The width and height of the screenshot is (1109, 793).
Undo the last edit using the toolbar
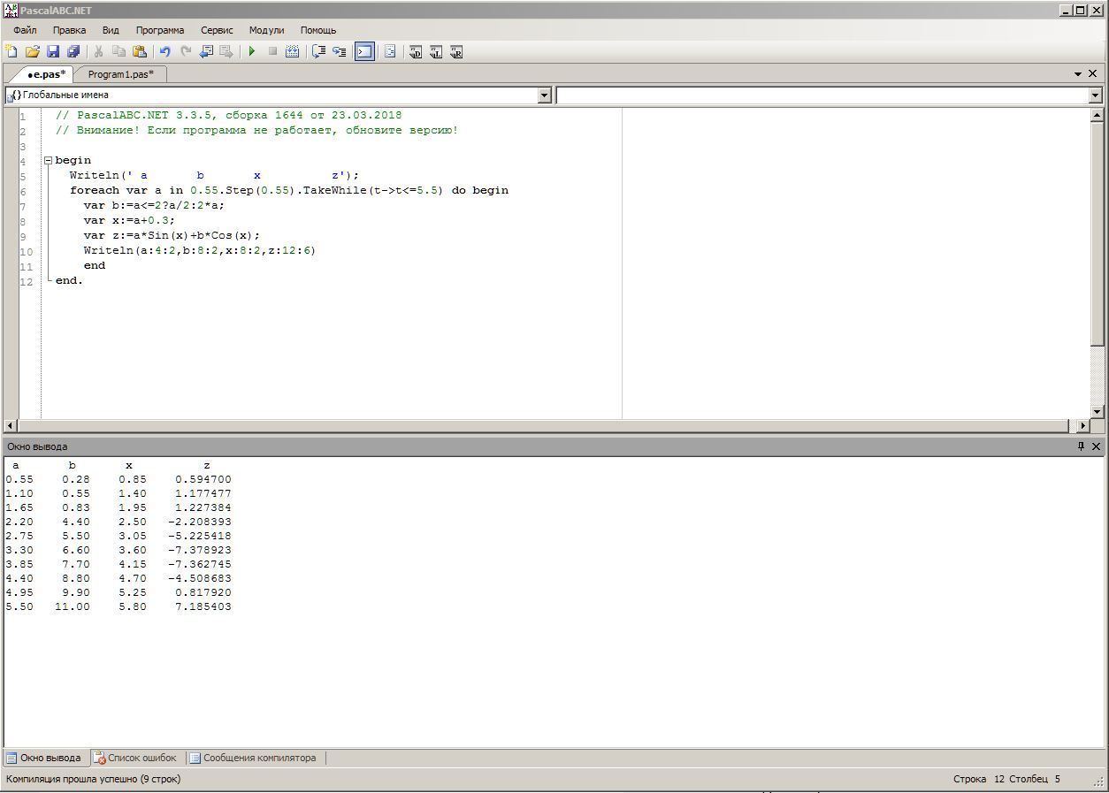(x=164, y=52)
